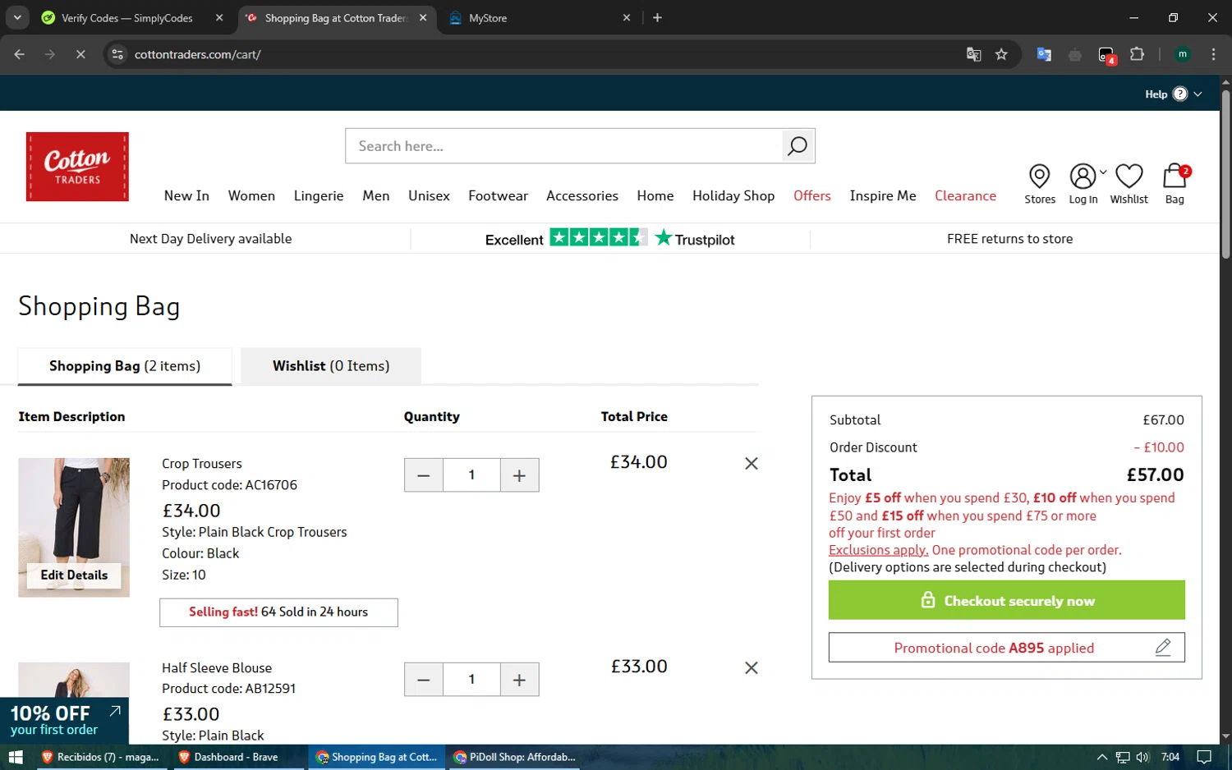1232x770 pixels.
Task: Click the Cotton Traders logo
Action: (77, 167)
